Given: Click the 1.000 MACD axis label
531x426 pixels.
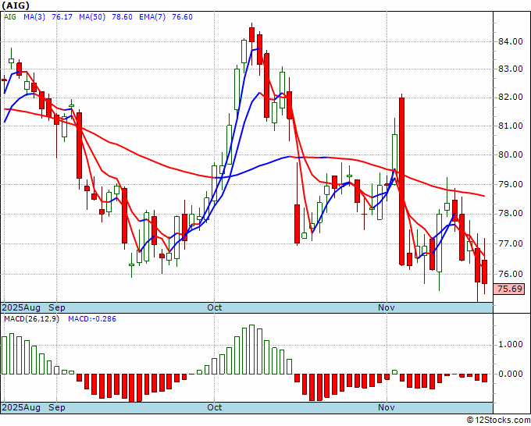Looking at the screenshot, I should [x=511, y=345].
